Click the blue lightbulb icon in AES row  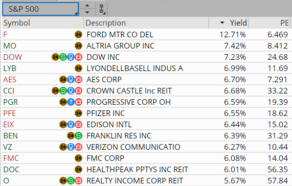[71, 80]
